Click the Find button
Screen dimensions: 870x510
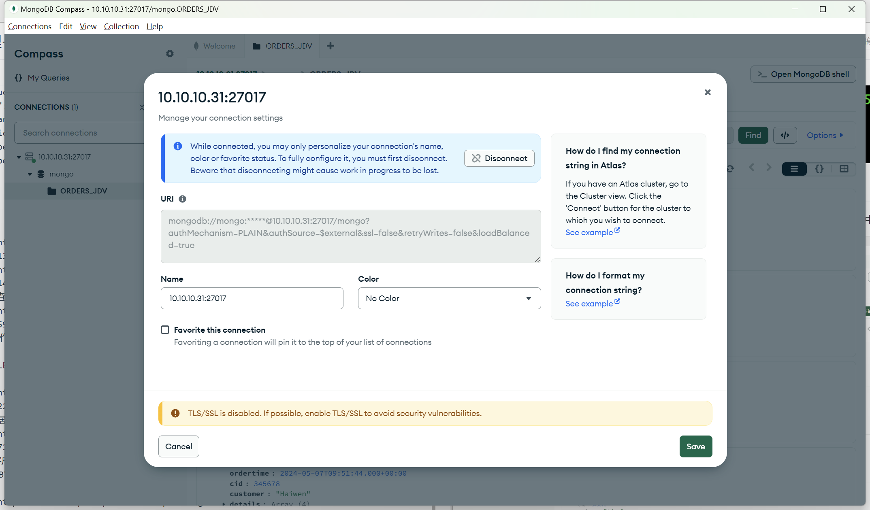pyautogui.click(x=753, y=135)
